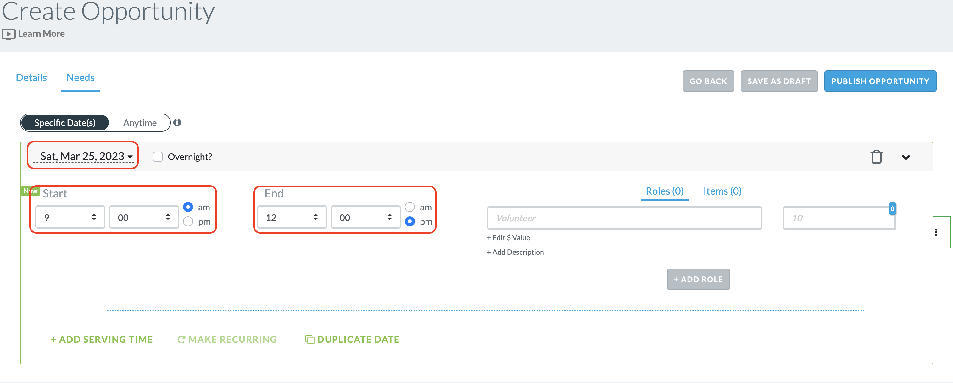Click Publish Opportunity
This screenshot has height=383, width=953.
coord(880,81)
